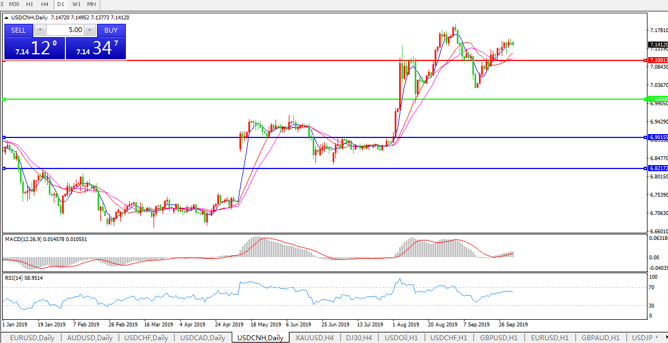
Task: Open the GBPAUD,H1 chart tab
Action: tap(598, 337)
